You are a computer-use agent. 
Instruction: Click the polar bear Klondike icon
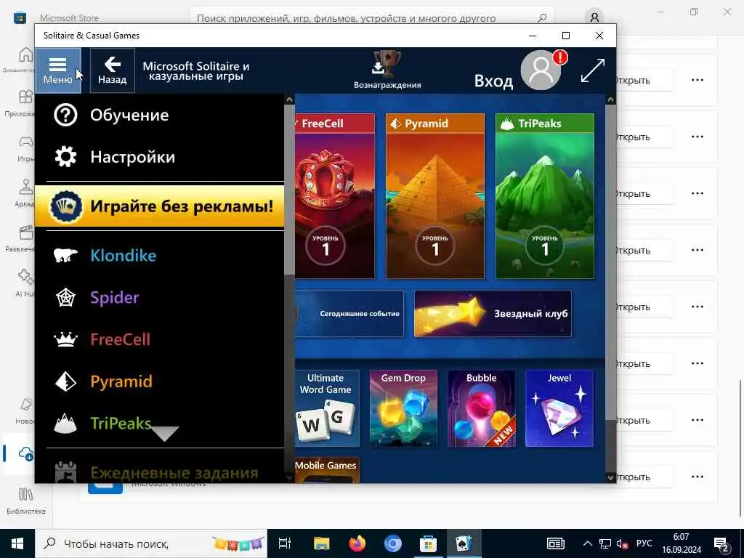(x=65, y=255)
